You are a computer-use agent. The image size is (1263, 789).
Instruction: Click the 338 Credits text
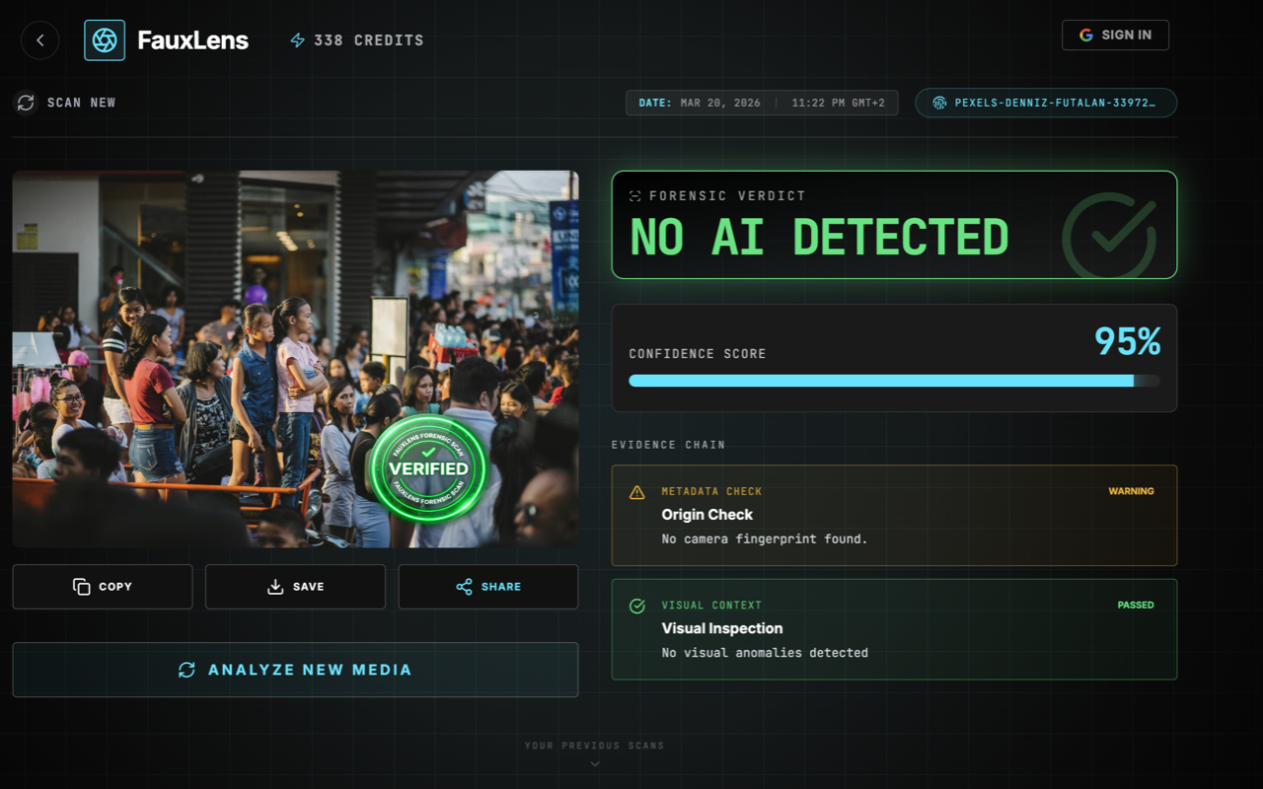click(369, 40)
